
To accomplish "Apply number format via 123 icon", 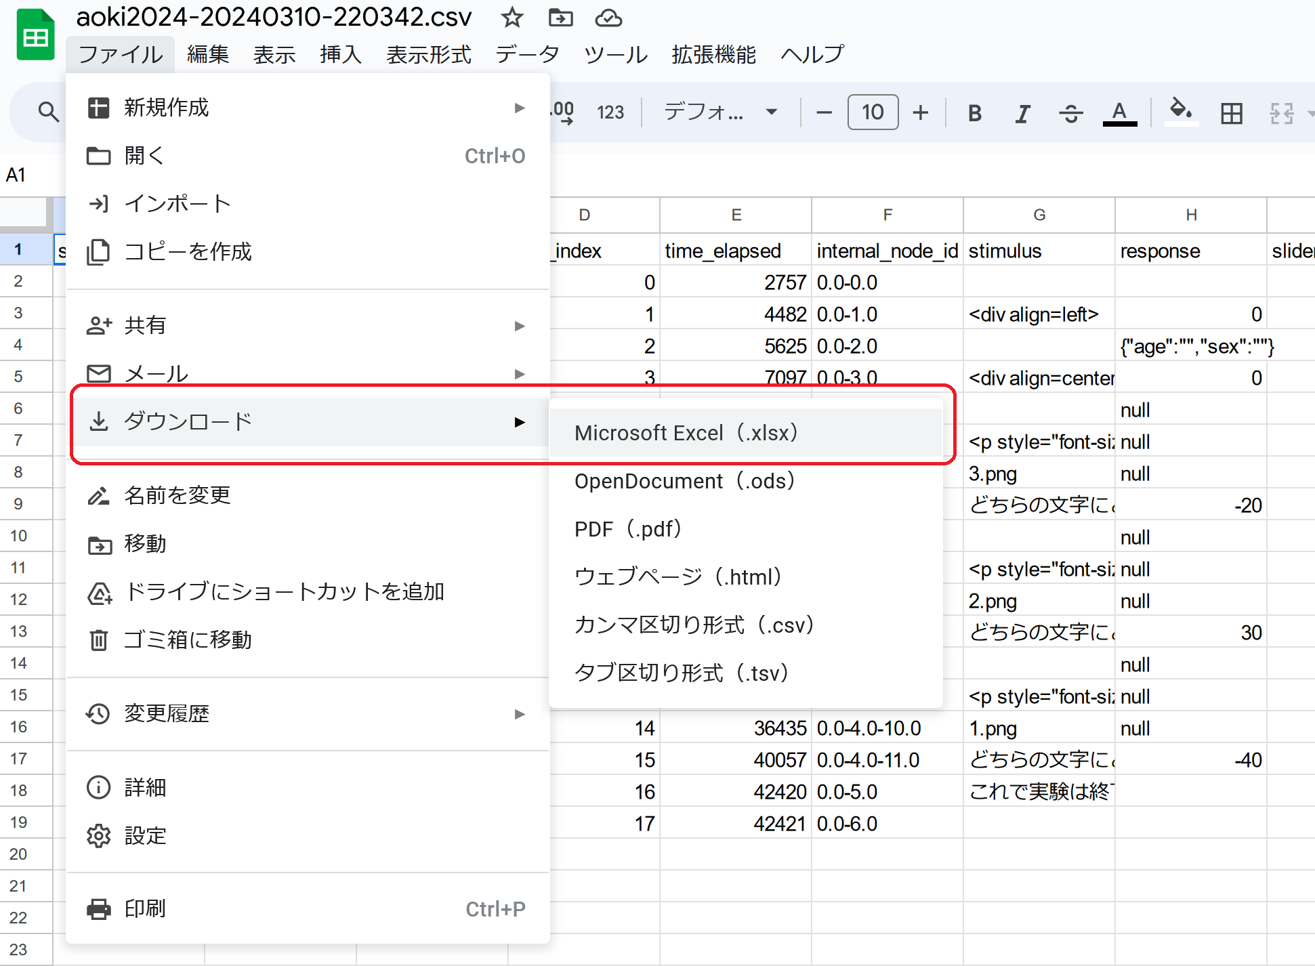I will (x=610, y=112).
